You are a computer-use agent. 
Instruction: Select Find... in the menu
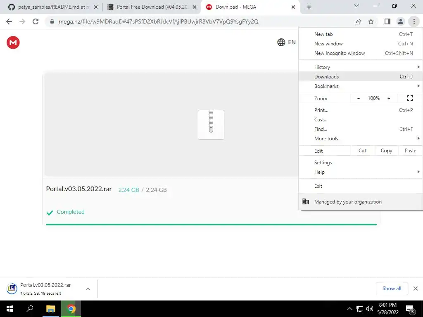tap(361, 129)
